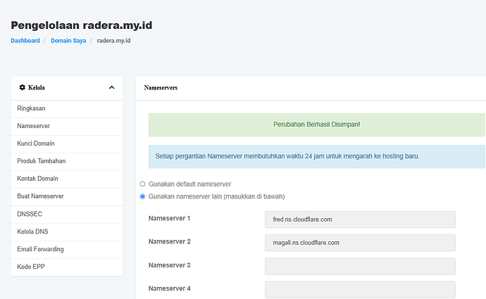
Task: Open Ringkasan in sidebar
Action: point(67,108)
